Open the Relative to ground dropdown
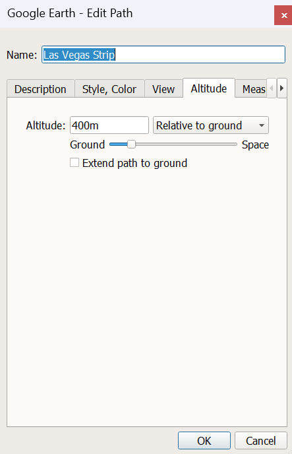This screenshot has width=292, height=454. [x=211, y=125]
